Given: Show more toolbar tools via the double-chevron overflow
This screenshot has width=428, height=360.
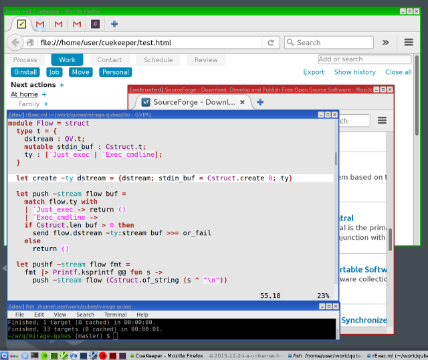Looking at the screenshot, I should click(386, 42).
